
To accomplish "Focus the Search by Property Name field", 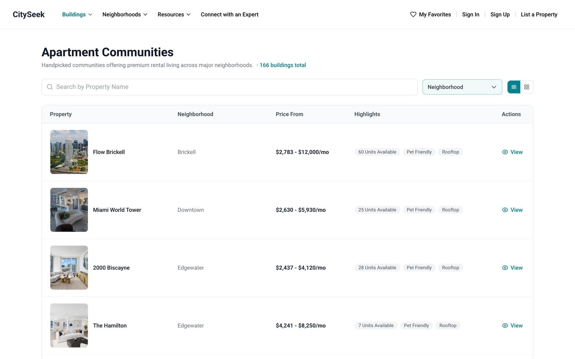I will [229, 87].
